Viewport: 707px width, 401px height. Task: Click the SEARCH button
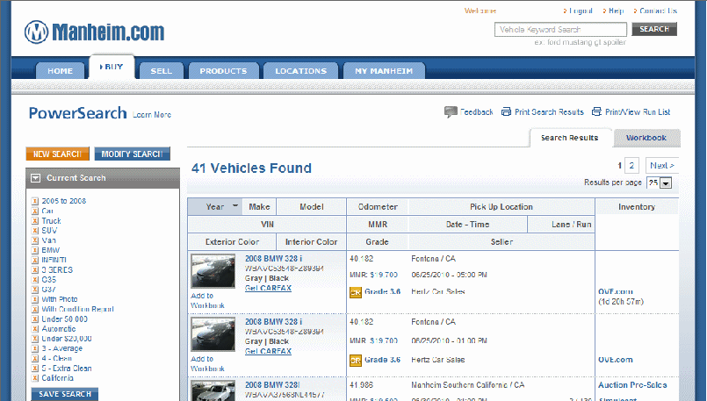pyautogui.click(x=654, y=29)
